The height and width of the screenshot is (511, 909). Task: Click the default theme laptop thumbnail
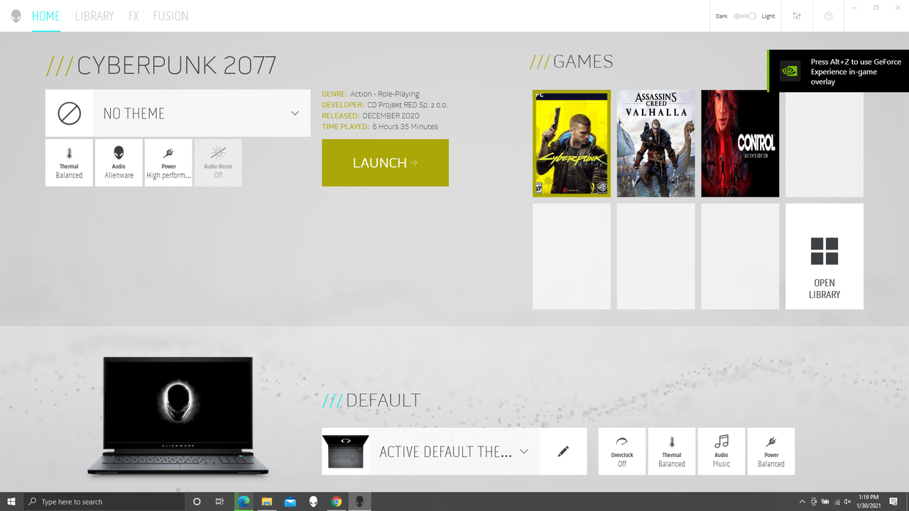[346, 451]
